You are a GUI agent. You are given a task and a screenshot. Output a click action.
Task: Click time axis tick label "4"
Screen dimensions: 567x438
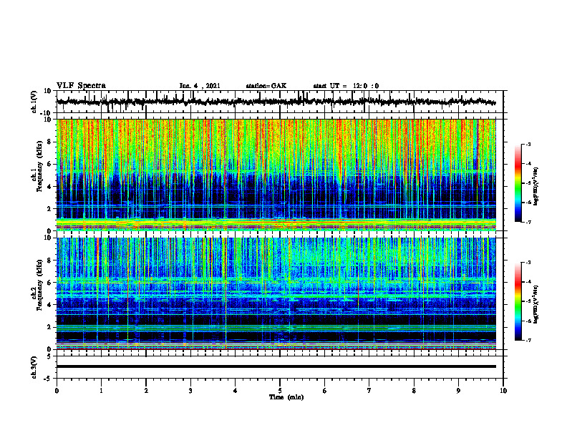pyautogui.click(x=235, y=391)
